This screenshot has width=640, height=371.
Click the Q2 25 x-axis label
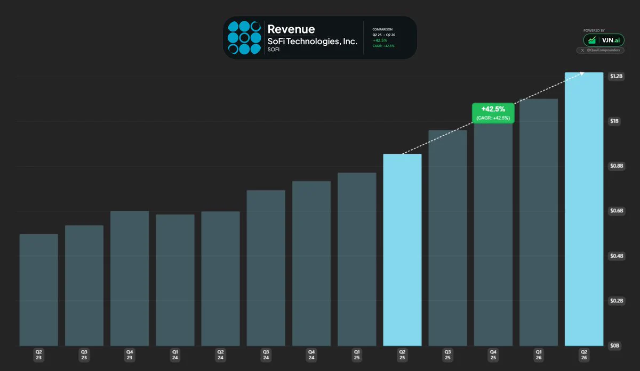click(402, 354)
